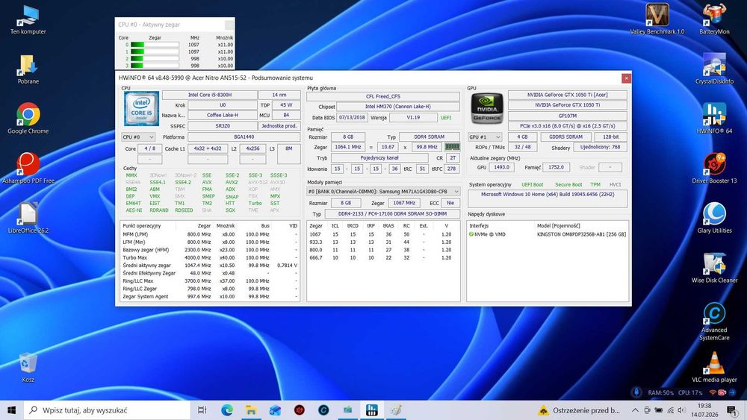Open Advanced SystemCare shortcut
The height and width of the screenshot is (420, 747).
[714, 321]
